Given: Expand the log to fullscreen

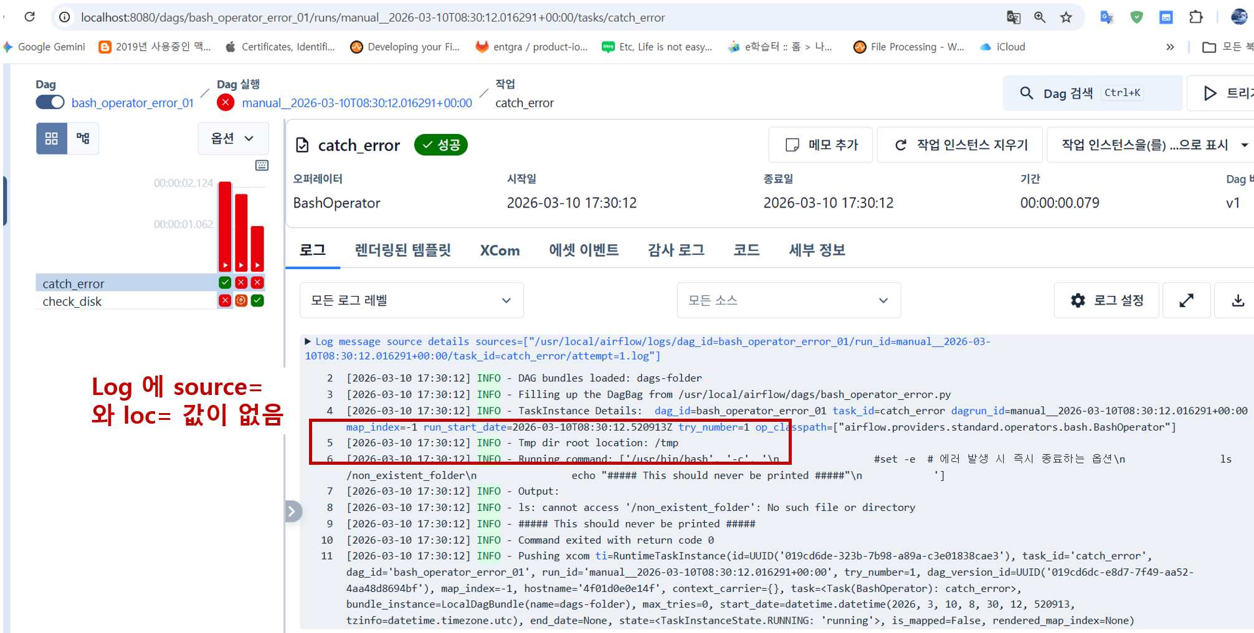Looking at the screenshot, I should [x=1187, y=300].
